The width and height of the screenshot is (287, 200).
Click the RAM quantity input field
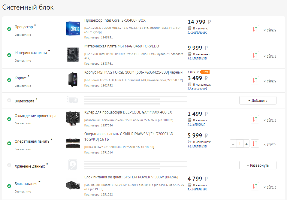pos(240,144)
